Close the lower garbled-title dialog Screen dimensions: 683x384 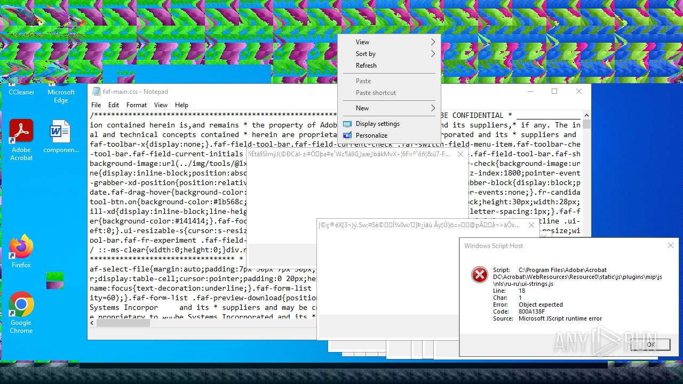(531, 225)
